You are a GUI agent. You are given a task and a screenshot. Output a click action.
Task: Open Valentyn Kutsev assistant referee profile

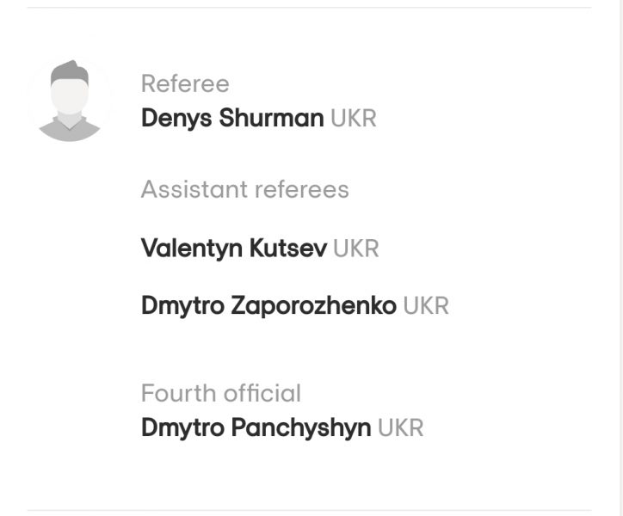point(234,249)
